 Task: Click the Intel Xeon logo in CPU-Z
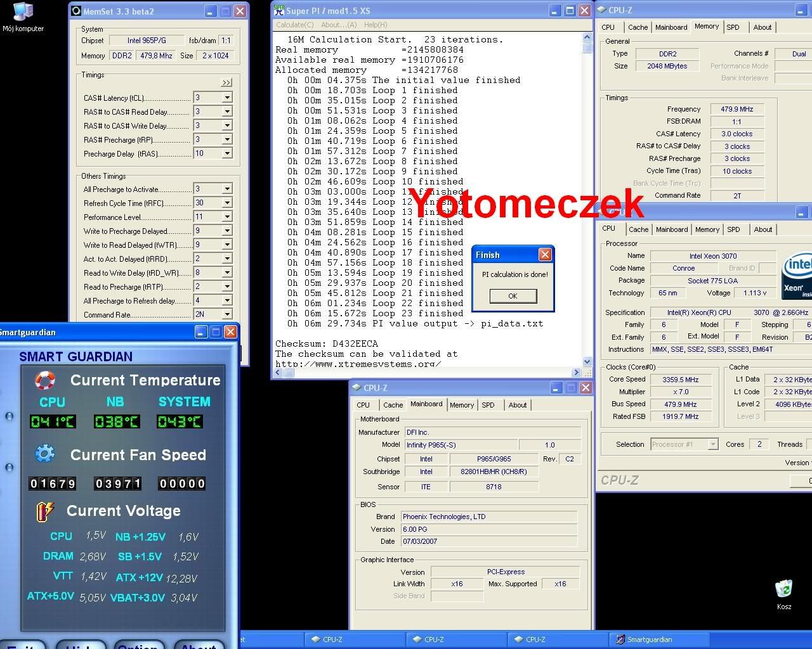tap(797, 276)
